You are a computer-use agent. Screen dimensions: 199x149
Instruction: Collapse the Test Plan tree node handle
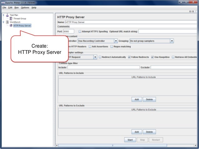pyautogui.click(x=3, y=15)
